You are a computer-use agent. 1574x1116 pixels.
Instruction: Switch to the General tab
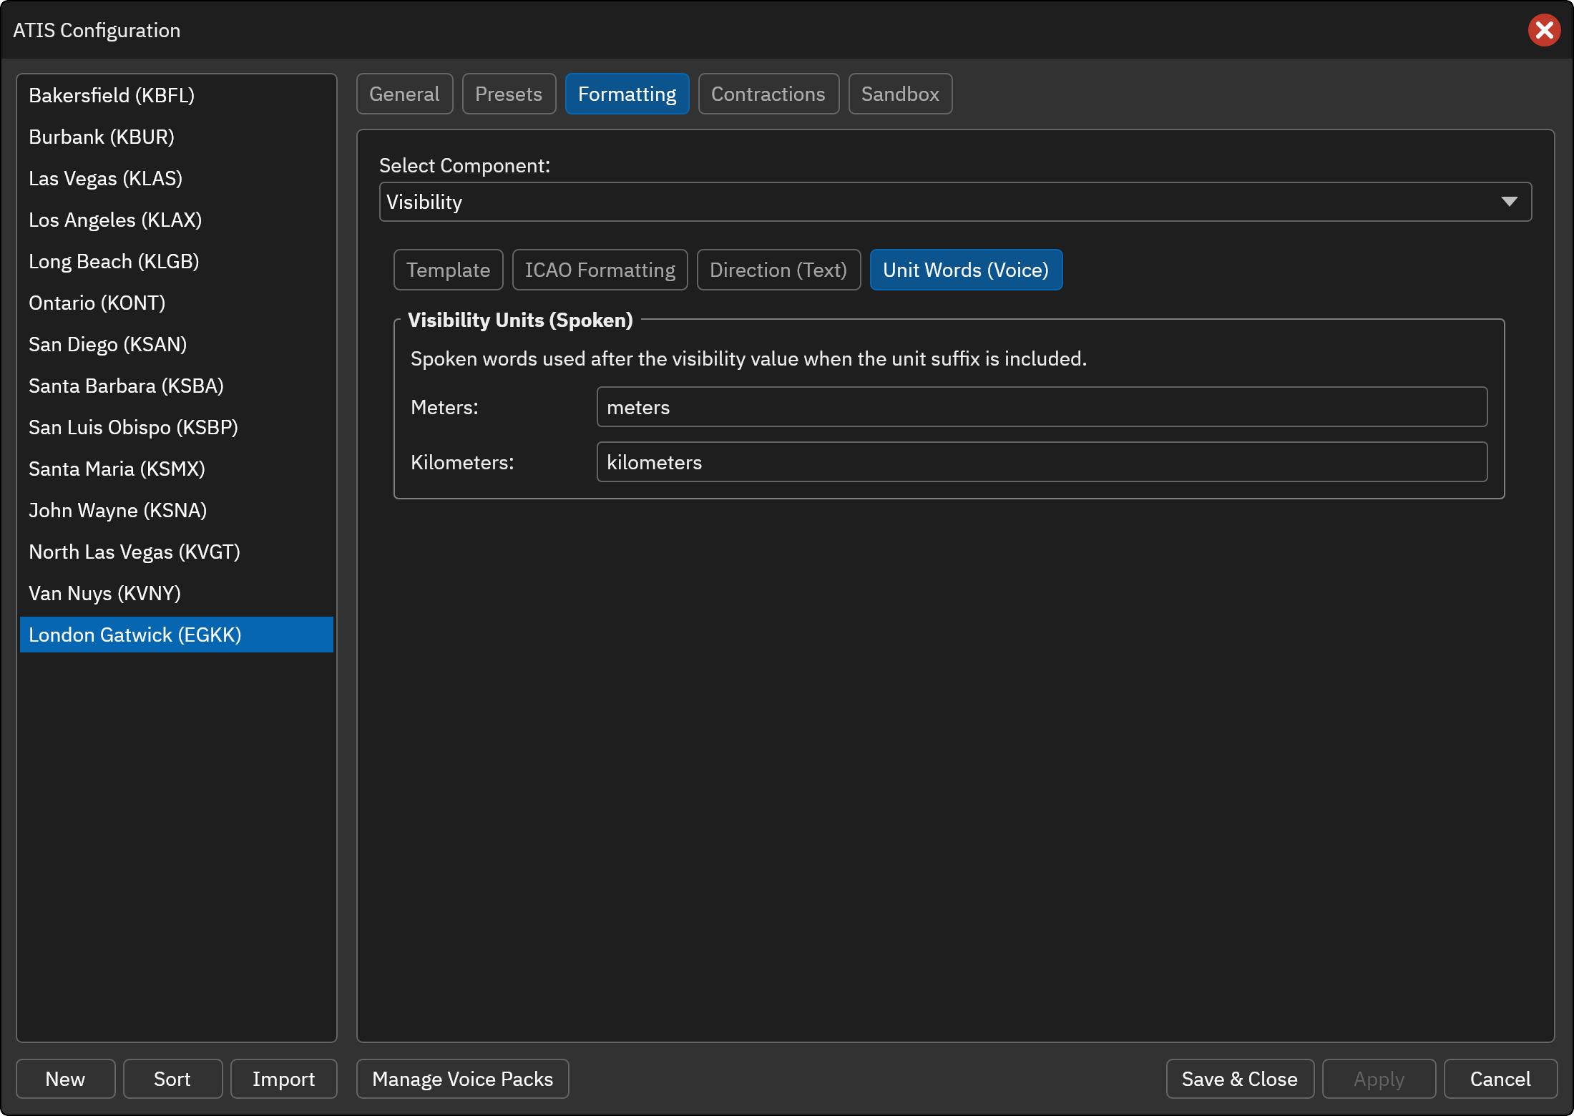[x=404, y=94]
